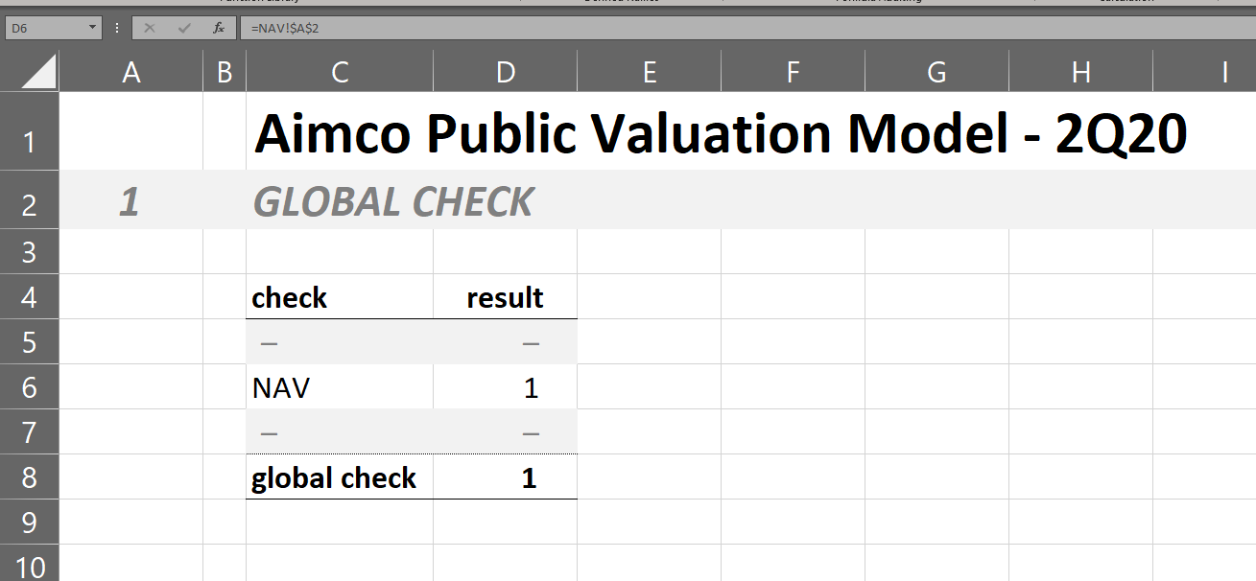Select row 3 header
Viewport: 1256px width, 581px height.
click(x=29, y=251)
